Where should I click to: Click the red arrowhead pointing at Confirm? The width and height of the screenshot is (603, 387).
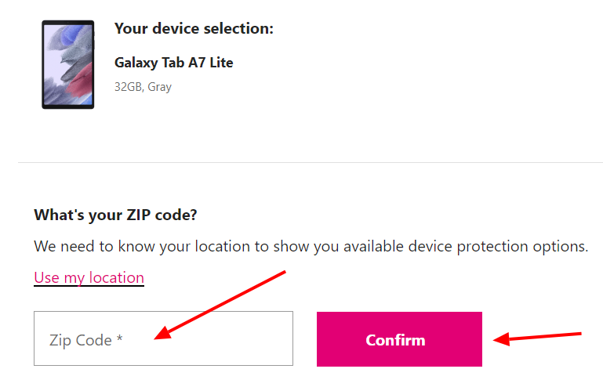click(502, 339)
